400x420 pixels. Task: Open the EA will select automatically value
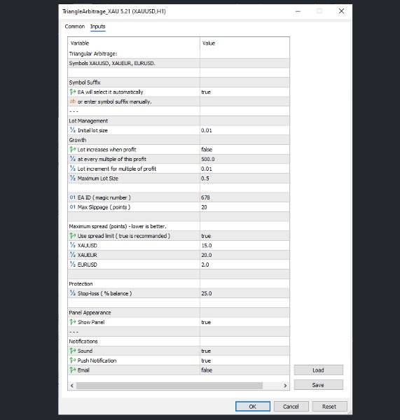tap(244, 92)
